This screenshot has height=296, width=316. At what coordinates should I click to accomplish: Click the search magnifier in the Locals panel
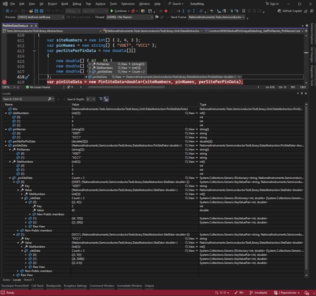(x=49, y=99)
